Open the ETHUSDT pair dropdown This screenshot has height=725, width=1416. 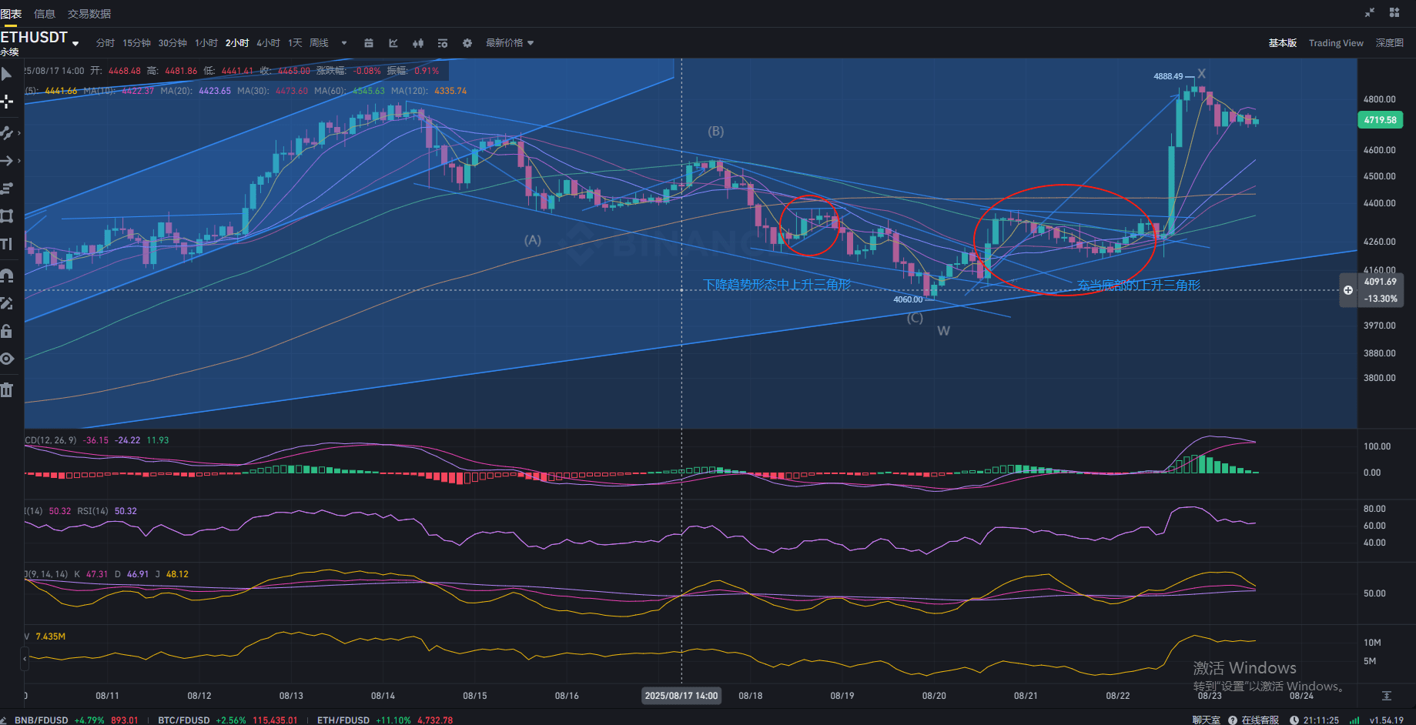[x=75, y=44]
